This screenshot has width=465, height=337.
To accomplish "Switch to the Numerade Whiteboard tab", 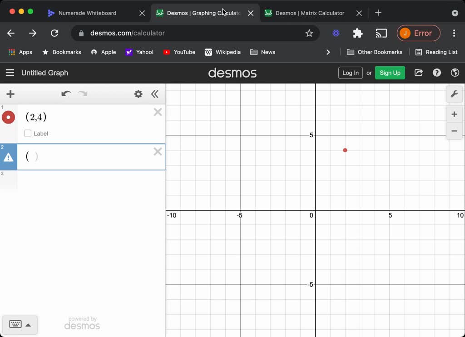I will pyautogui.click(x=87, y=13).
